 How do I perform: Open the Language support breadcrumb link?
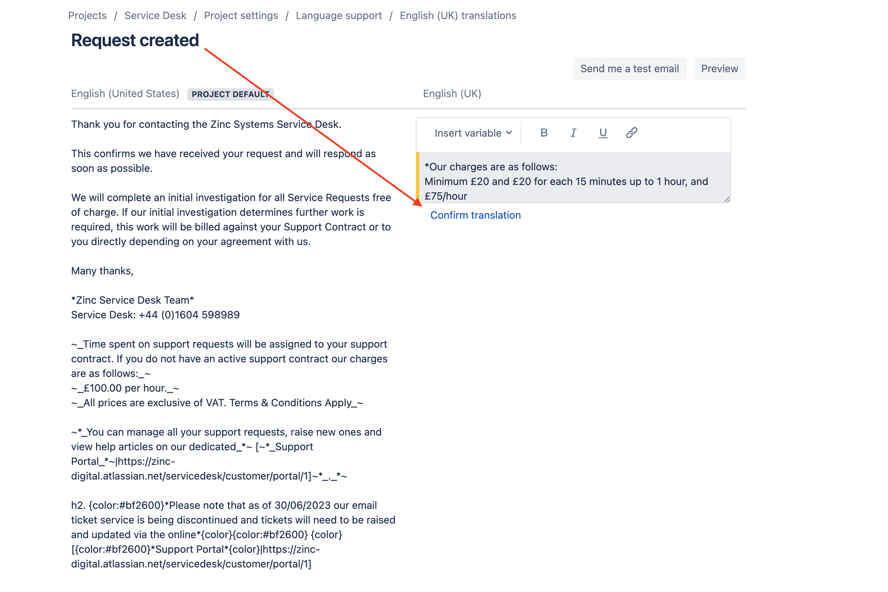point(338,15)
